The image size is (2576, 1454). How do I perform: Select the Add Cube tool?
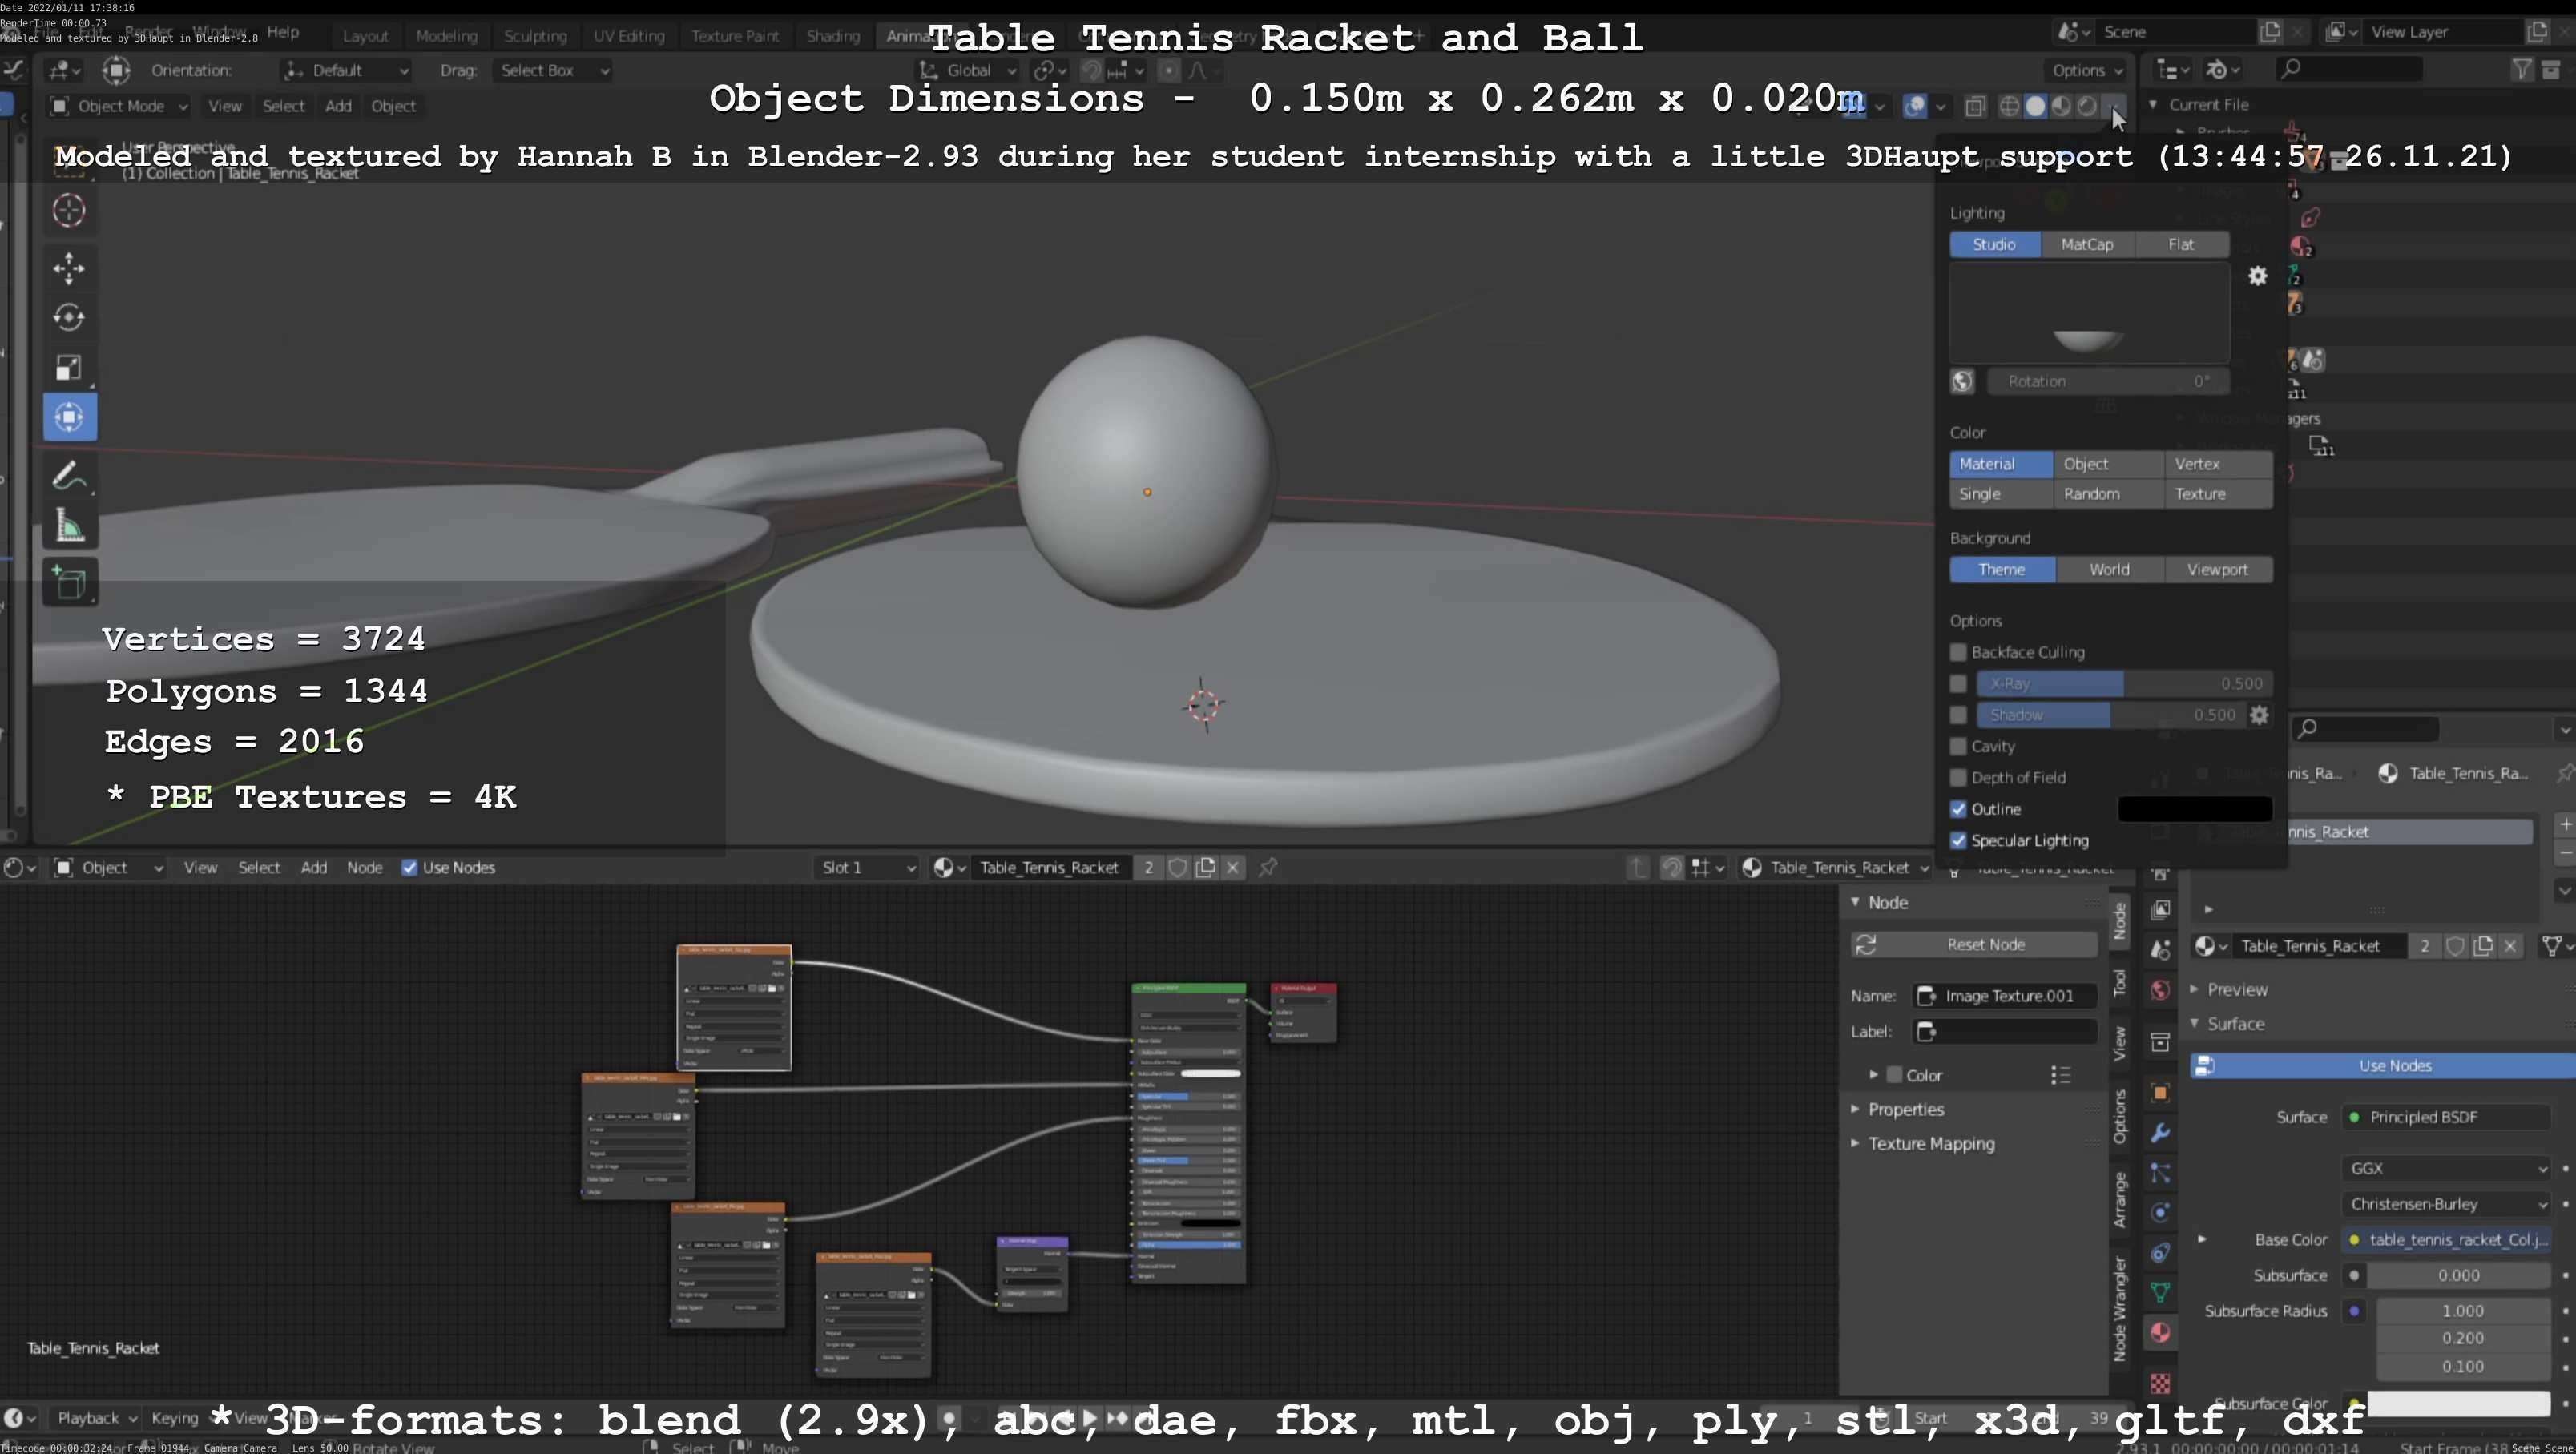tap(69, 583)
